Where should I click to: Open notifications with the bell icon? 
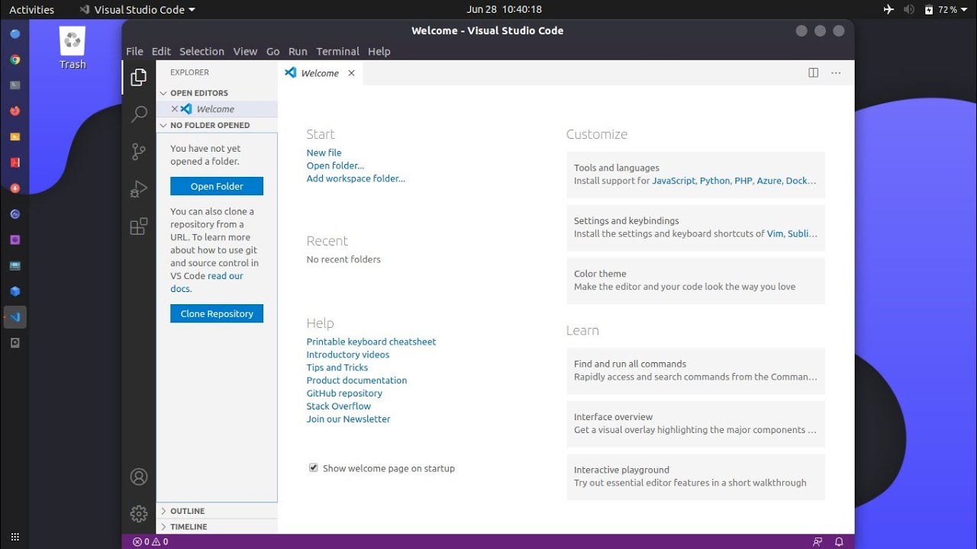(x=839, y=542)
